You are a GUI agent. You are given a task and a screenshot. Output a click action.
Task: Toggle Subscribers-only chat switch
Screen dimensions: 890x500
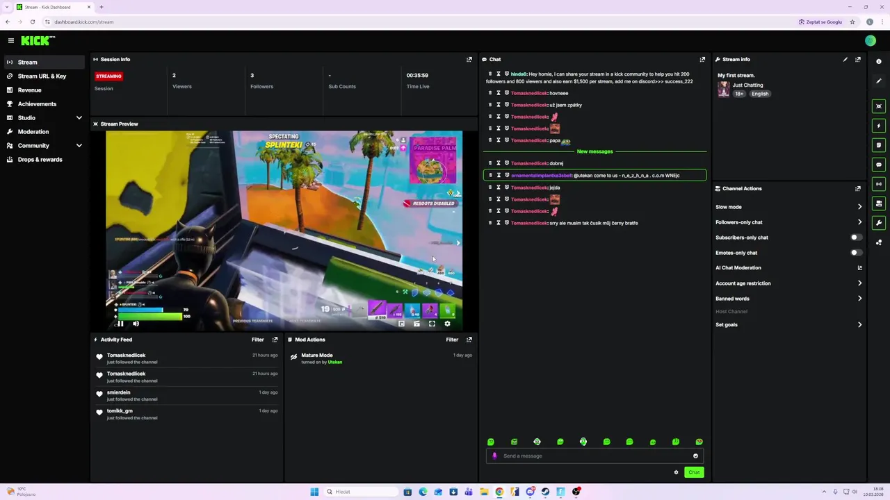pyautogui.click(x=856, y=237)
